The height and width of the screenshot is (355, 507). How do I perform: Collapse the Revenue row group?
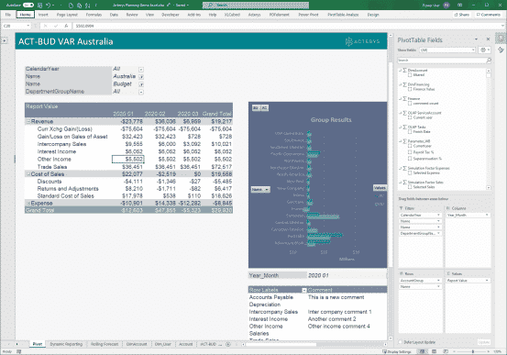click(x=28, y=122)
